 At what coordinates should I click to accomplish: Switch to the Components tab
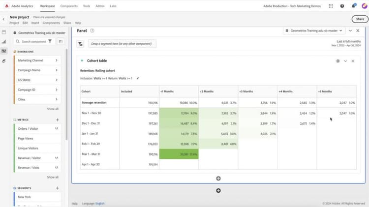click(69, 6)
